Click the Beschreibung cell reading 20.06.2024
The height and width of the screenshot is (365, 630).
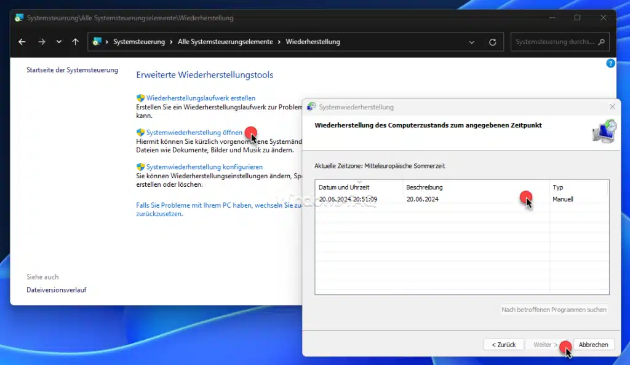422,199
